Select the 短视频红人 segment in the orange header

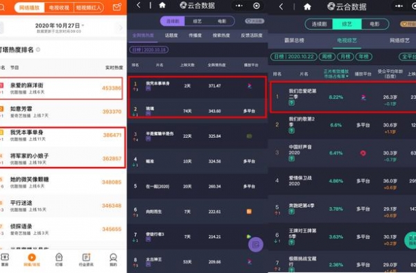(x=89, y=8)
